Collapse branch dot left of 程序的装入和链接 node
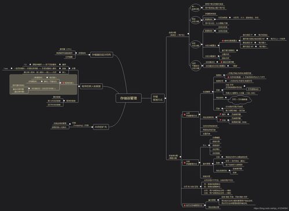 pyautogui.click(x=79, y=86)
